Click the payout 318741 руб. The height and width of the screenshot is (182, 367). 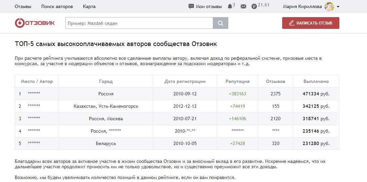[x=316, y=119]
